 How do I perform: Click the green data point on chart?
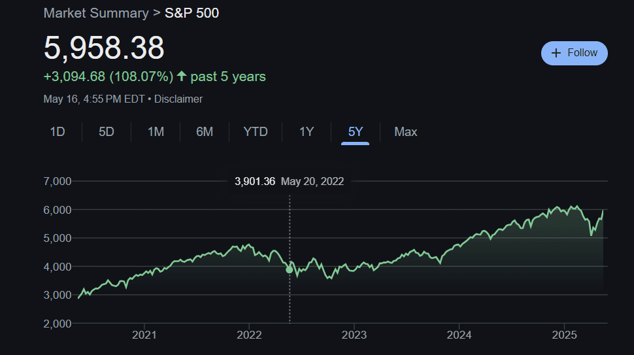pyautogui.click(x=289, y=270)
